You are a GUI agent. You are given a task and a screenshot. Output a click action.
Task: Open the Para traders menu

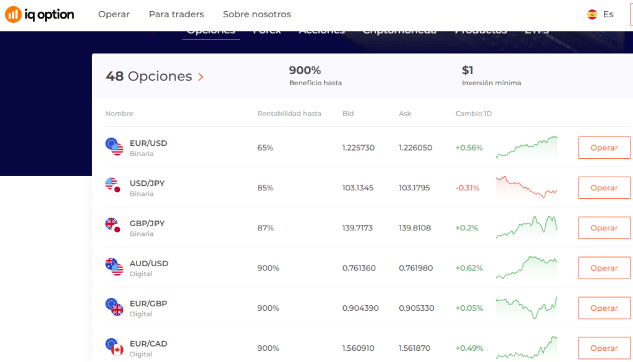point(176,14)
